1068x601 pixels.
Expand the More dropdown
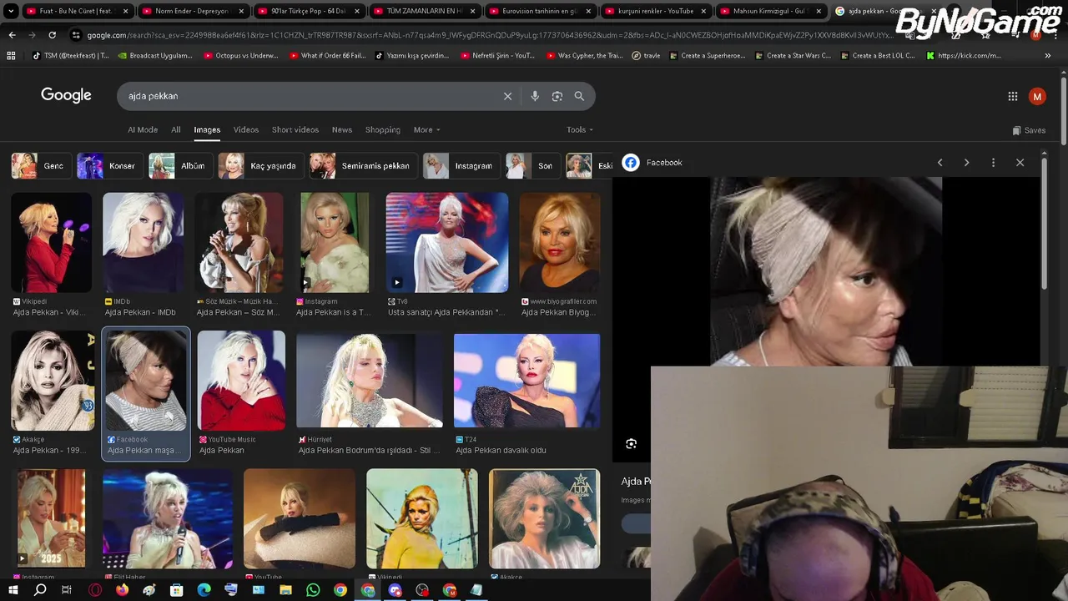point(426,129)
